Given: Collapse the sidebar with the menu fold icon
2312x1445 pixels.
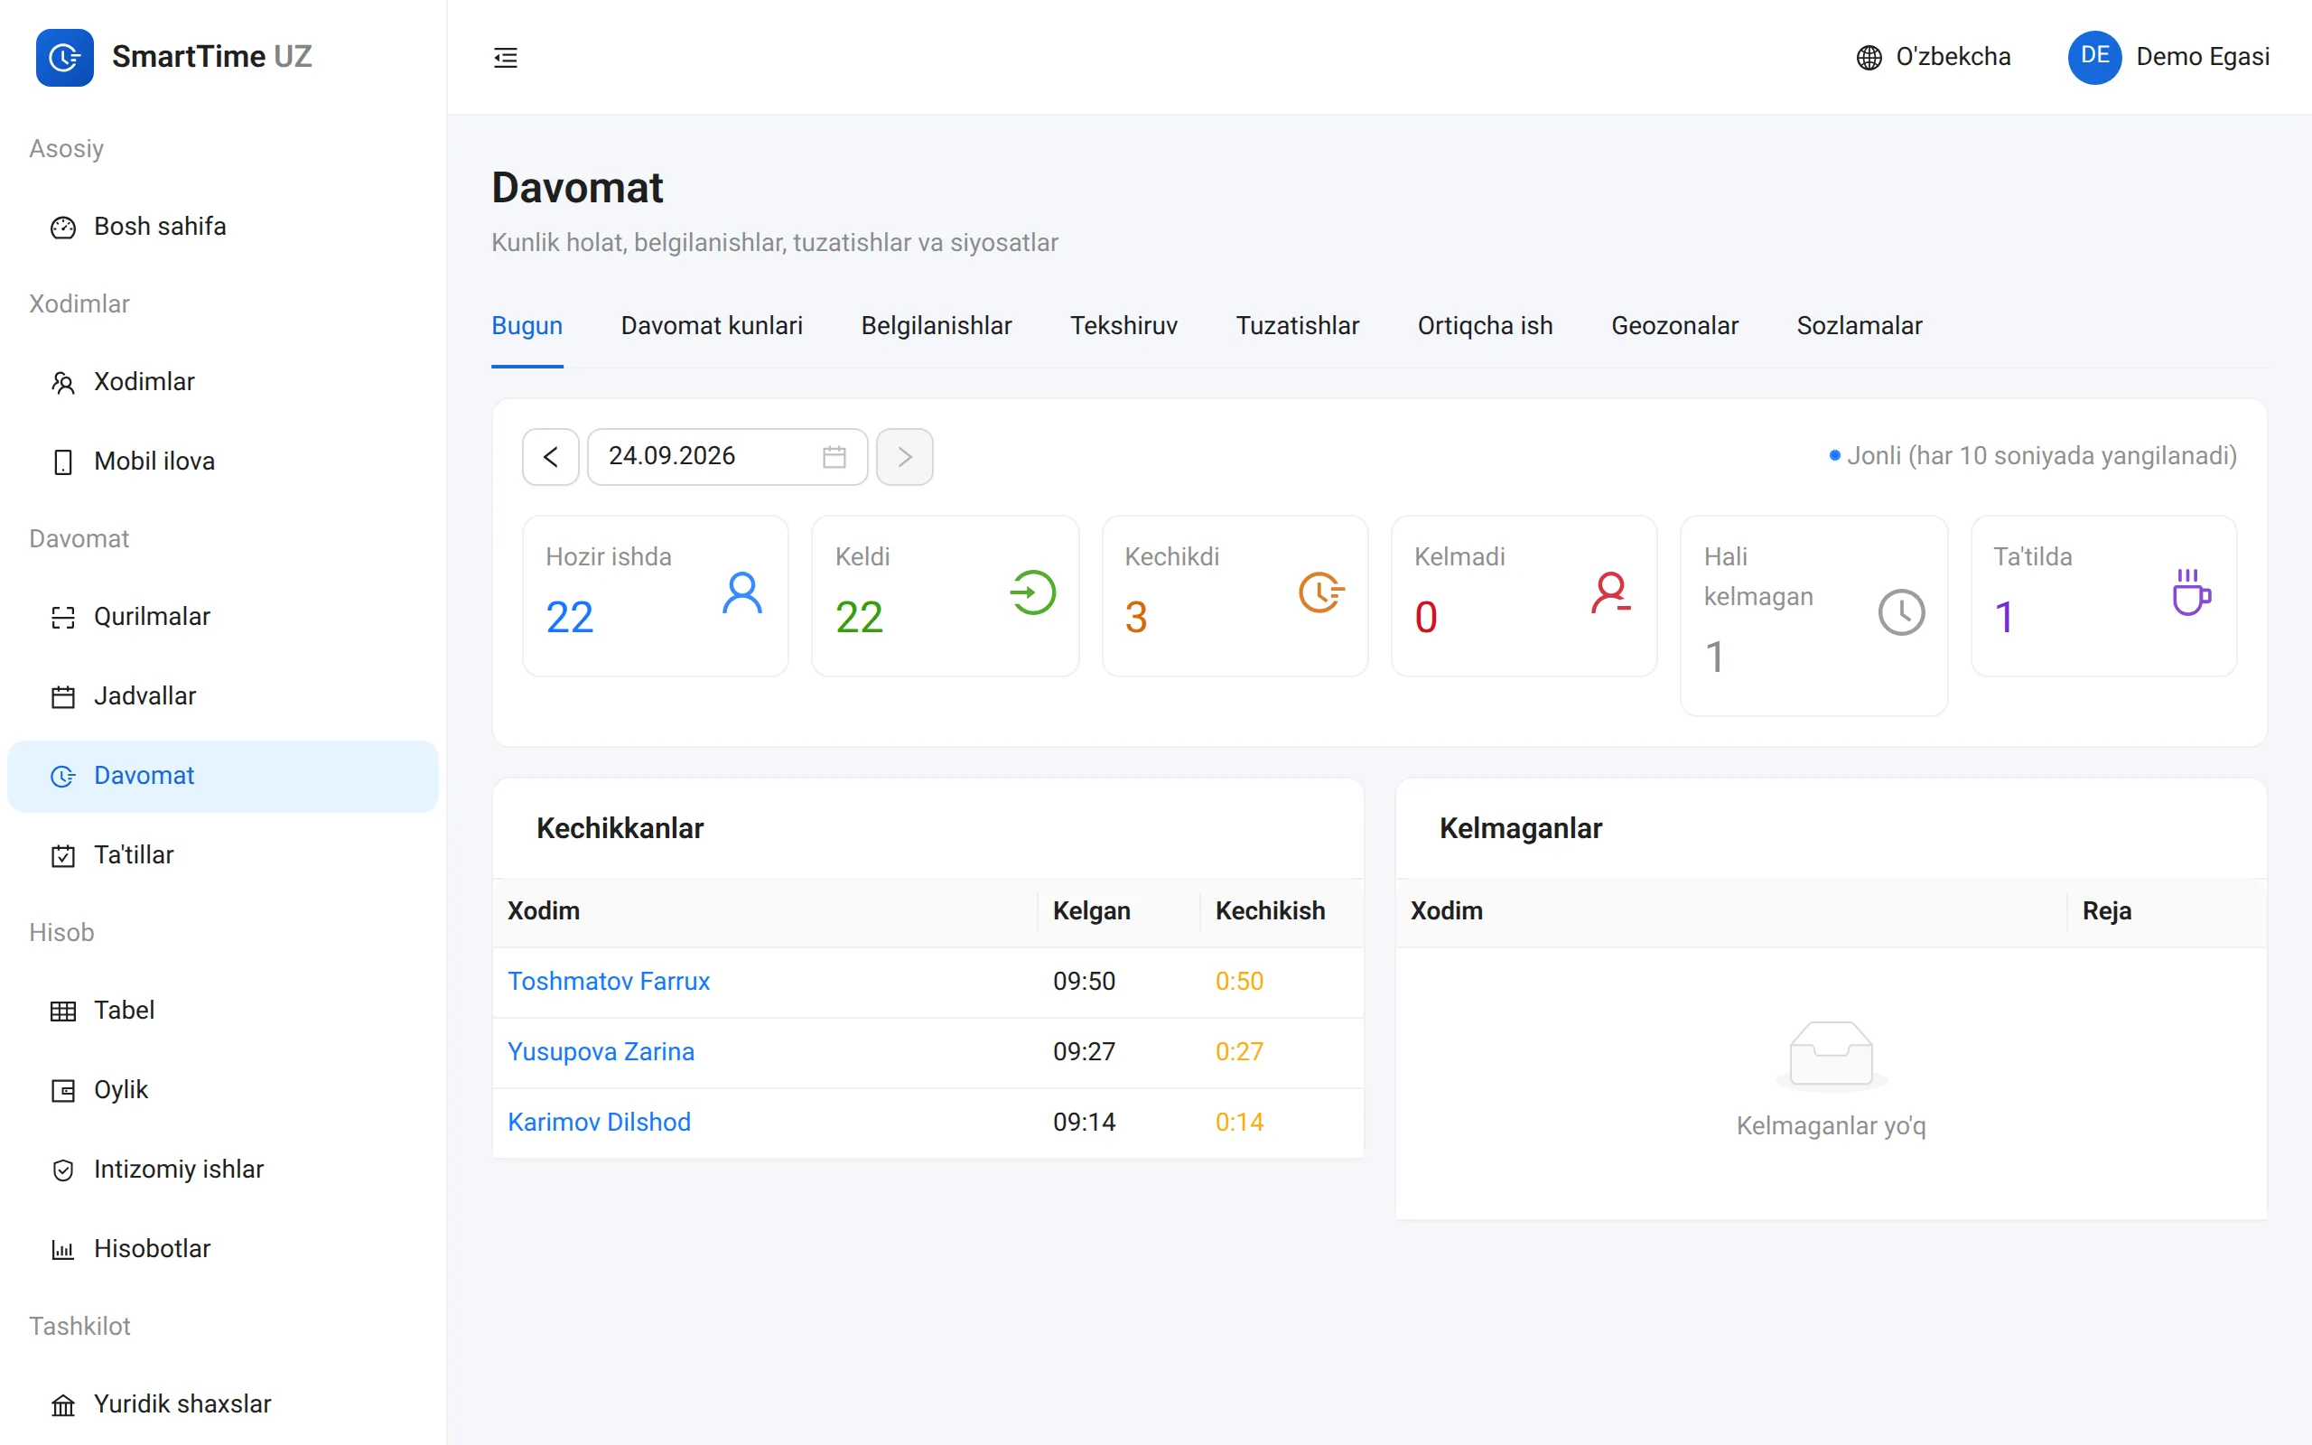Looking at the screenshot, I should (506, 57).
